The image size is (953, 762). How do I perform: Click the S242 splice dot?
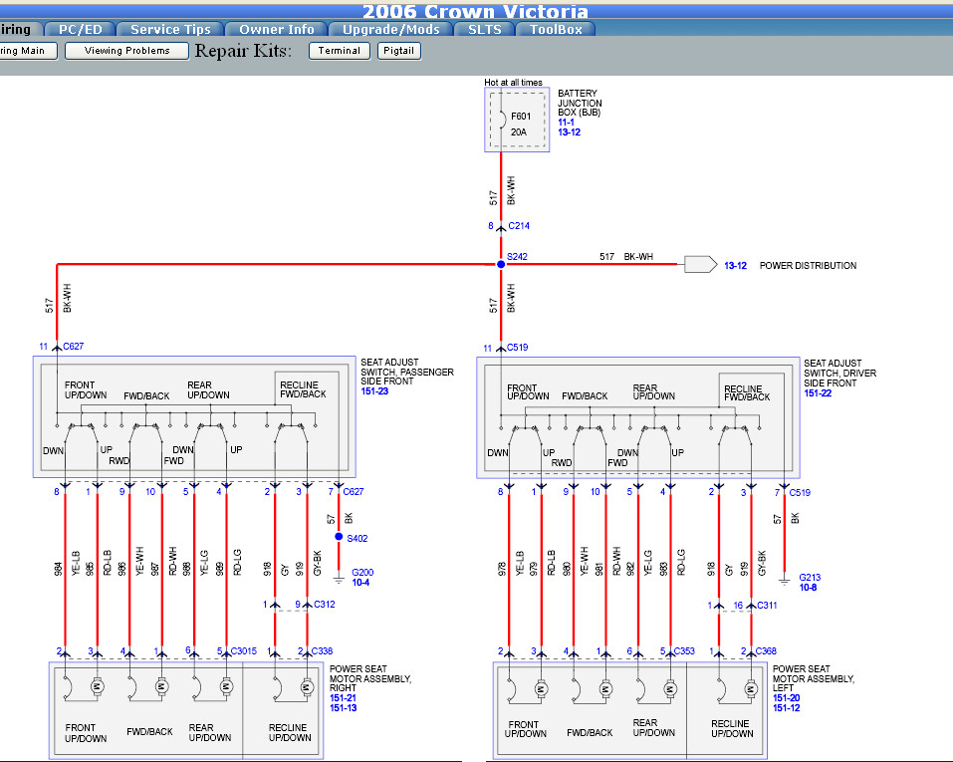click(x=501, y=265)
